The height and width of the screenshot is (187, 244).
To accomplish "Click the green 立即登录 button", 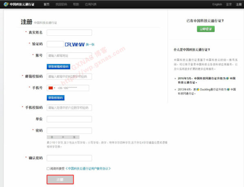I will click(x=205, y=29).
